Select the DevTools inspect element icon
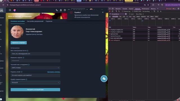The width and height of the screenshot is (180, 101). tap(110, 9)
